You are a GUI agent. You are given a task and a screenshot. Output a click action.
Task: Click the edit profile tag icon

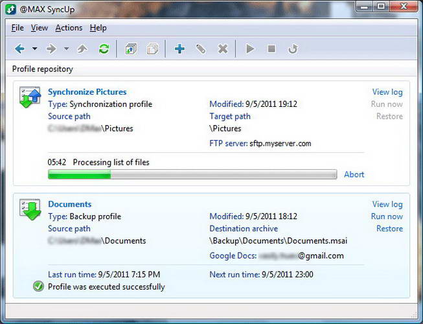point(201,49)
